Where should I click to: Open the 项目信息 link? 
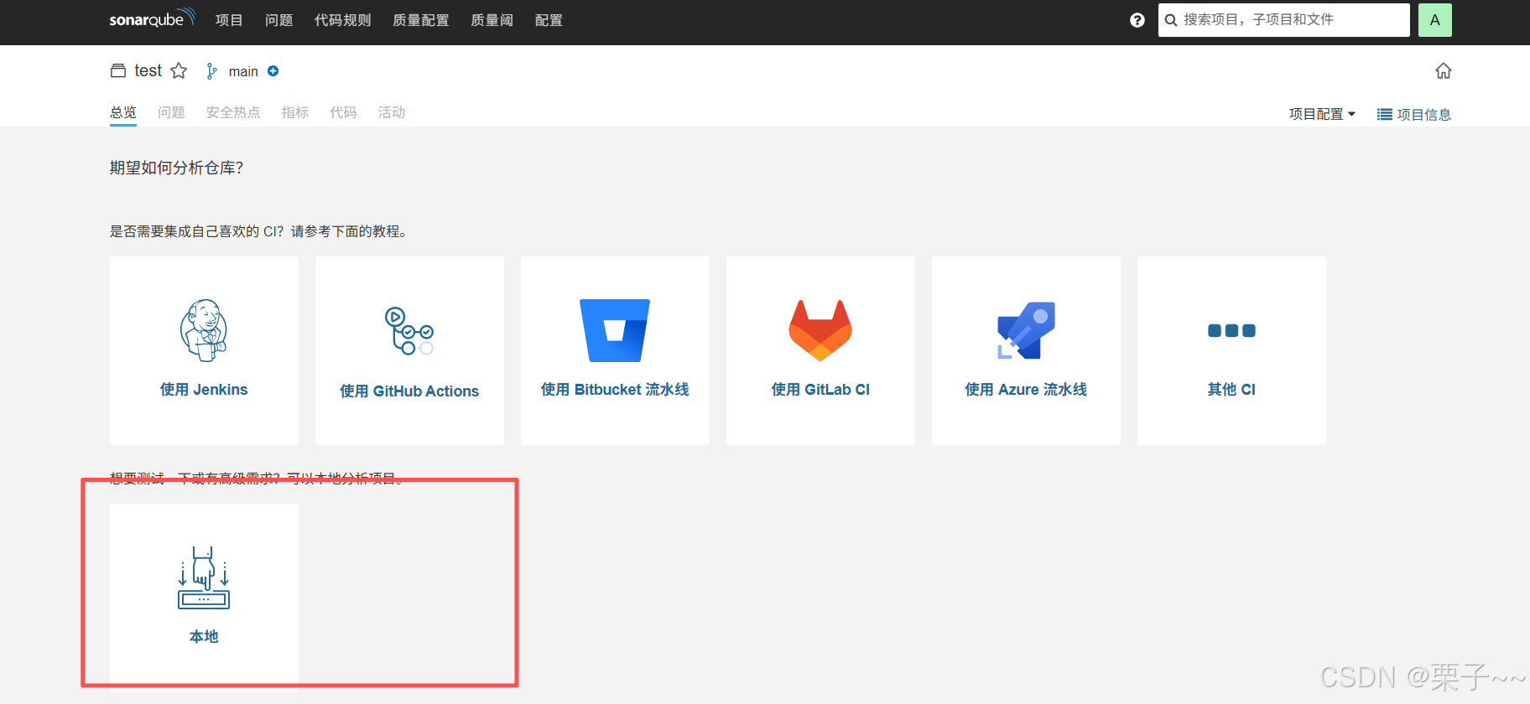click(x=1414, y=114)
